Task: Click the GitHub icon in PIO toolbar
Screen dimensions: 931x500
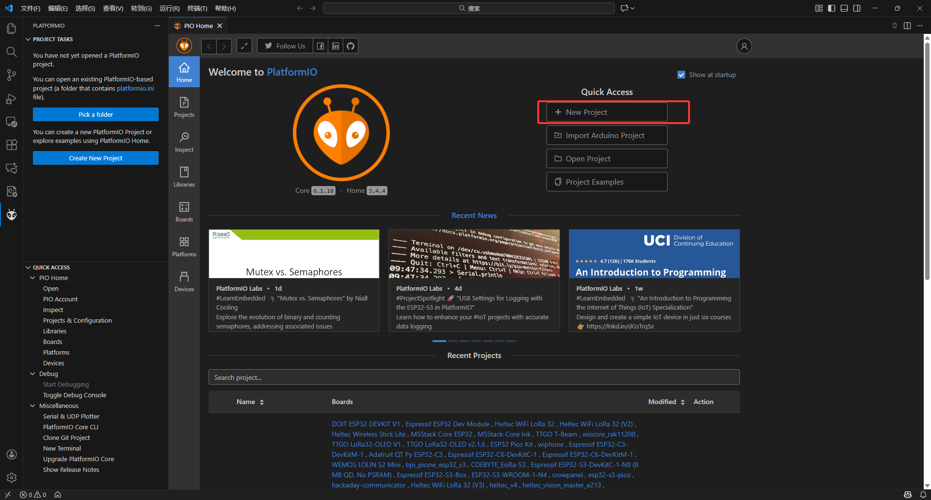Action: coord(351,46)
